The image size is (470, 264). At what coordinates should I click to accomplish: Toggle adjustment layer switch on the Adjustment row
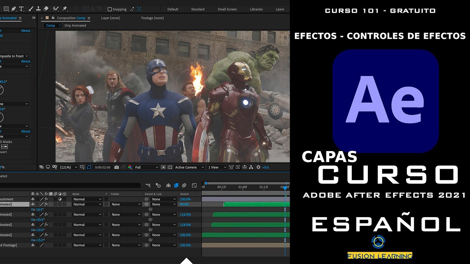tap(60, 199)
